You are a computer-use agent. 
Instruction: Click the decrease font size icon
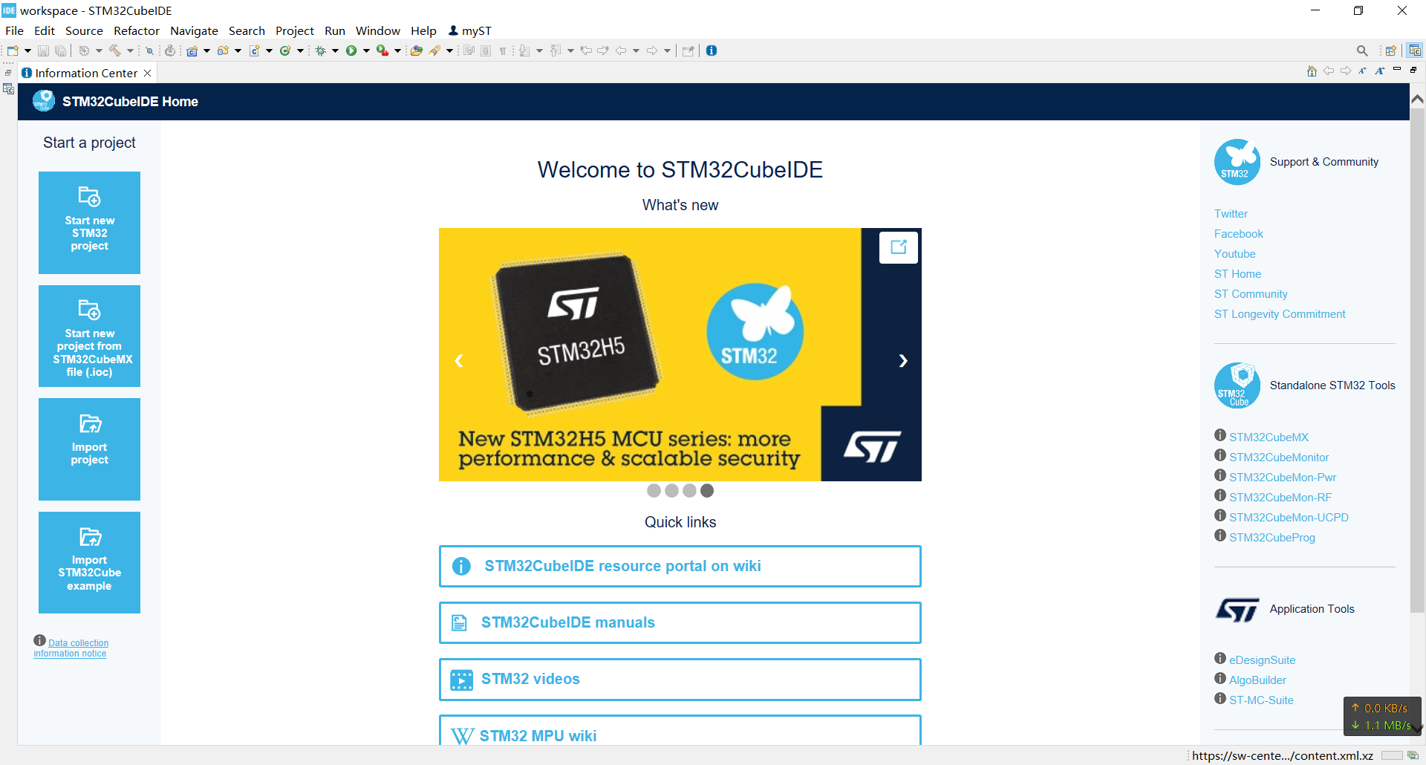(x=1363, y=71)
